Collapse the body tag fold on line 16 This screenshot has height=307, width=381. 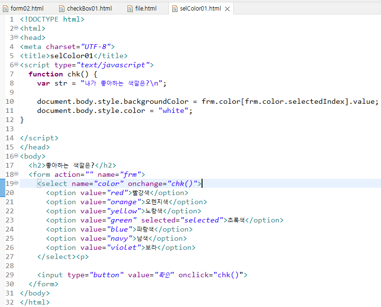(16, 156)
